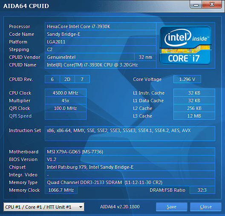Close window using the red X button
The height and width of the screenshot is (216, 225).
(212, 5)
